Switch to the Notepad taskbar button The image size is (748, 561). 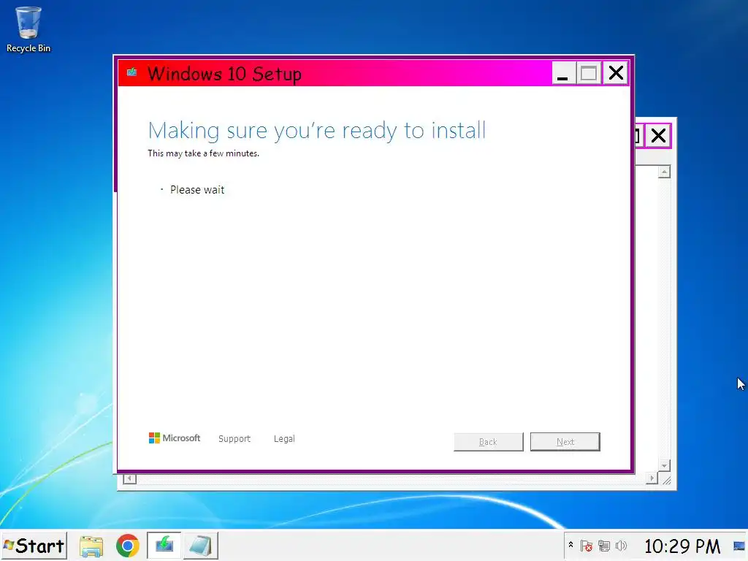pos(200,546)
